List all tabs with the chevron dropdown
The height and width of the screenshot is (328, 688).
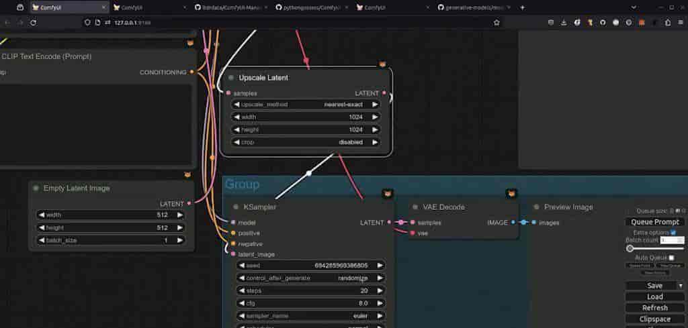coord(634,7)
